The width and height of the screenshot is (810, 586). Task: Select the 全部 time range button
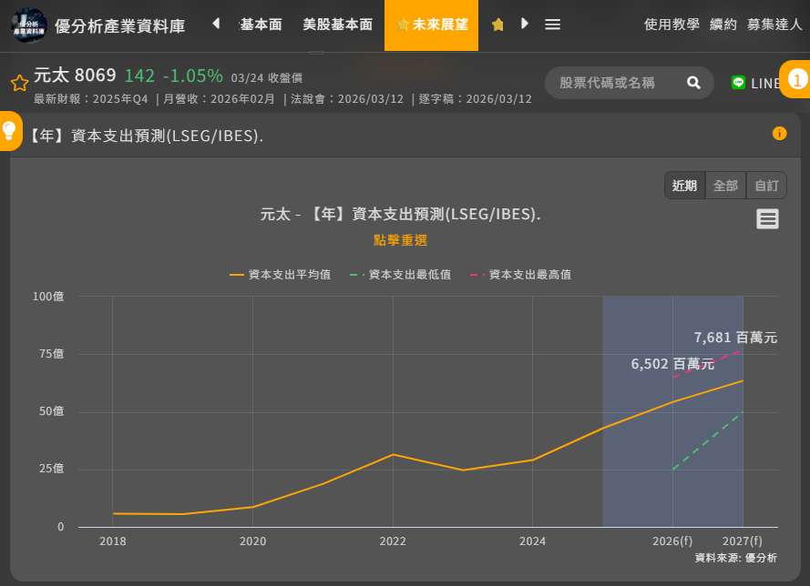[x=725, y=186]
